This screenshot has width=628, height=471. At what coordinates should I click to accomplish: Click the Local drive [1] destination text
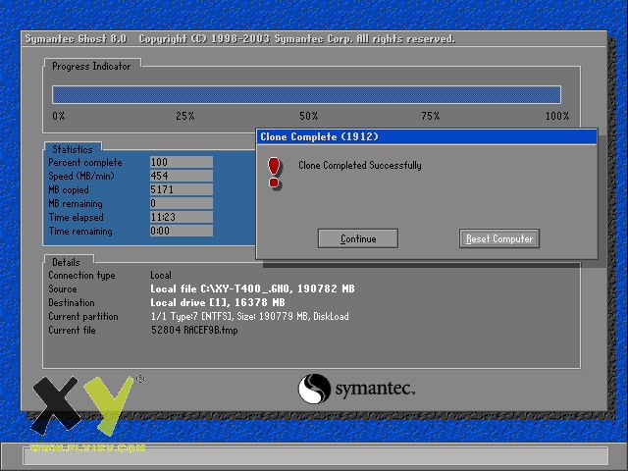coord(218,302)
